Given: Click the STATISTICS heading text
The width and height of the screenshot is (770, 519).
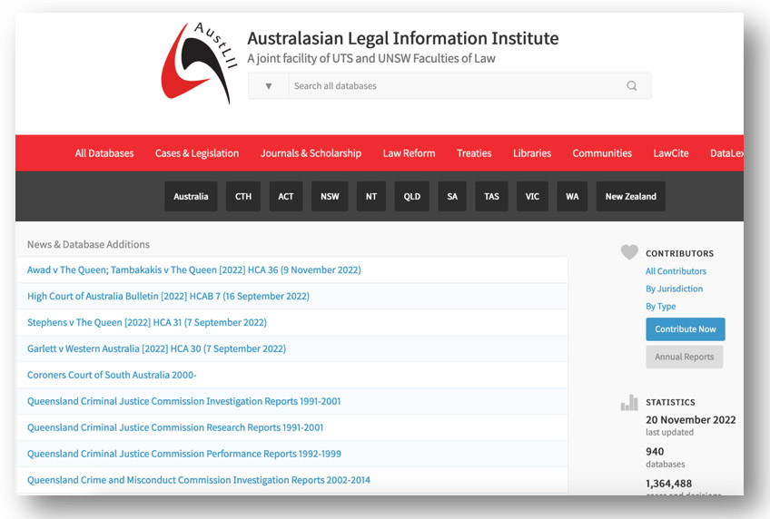Looking at the screenshot, I should point(670,402).
